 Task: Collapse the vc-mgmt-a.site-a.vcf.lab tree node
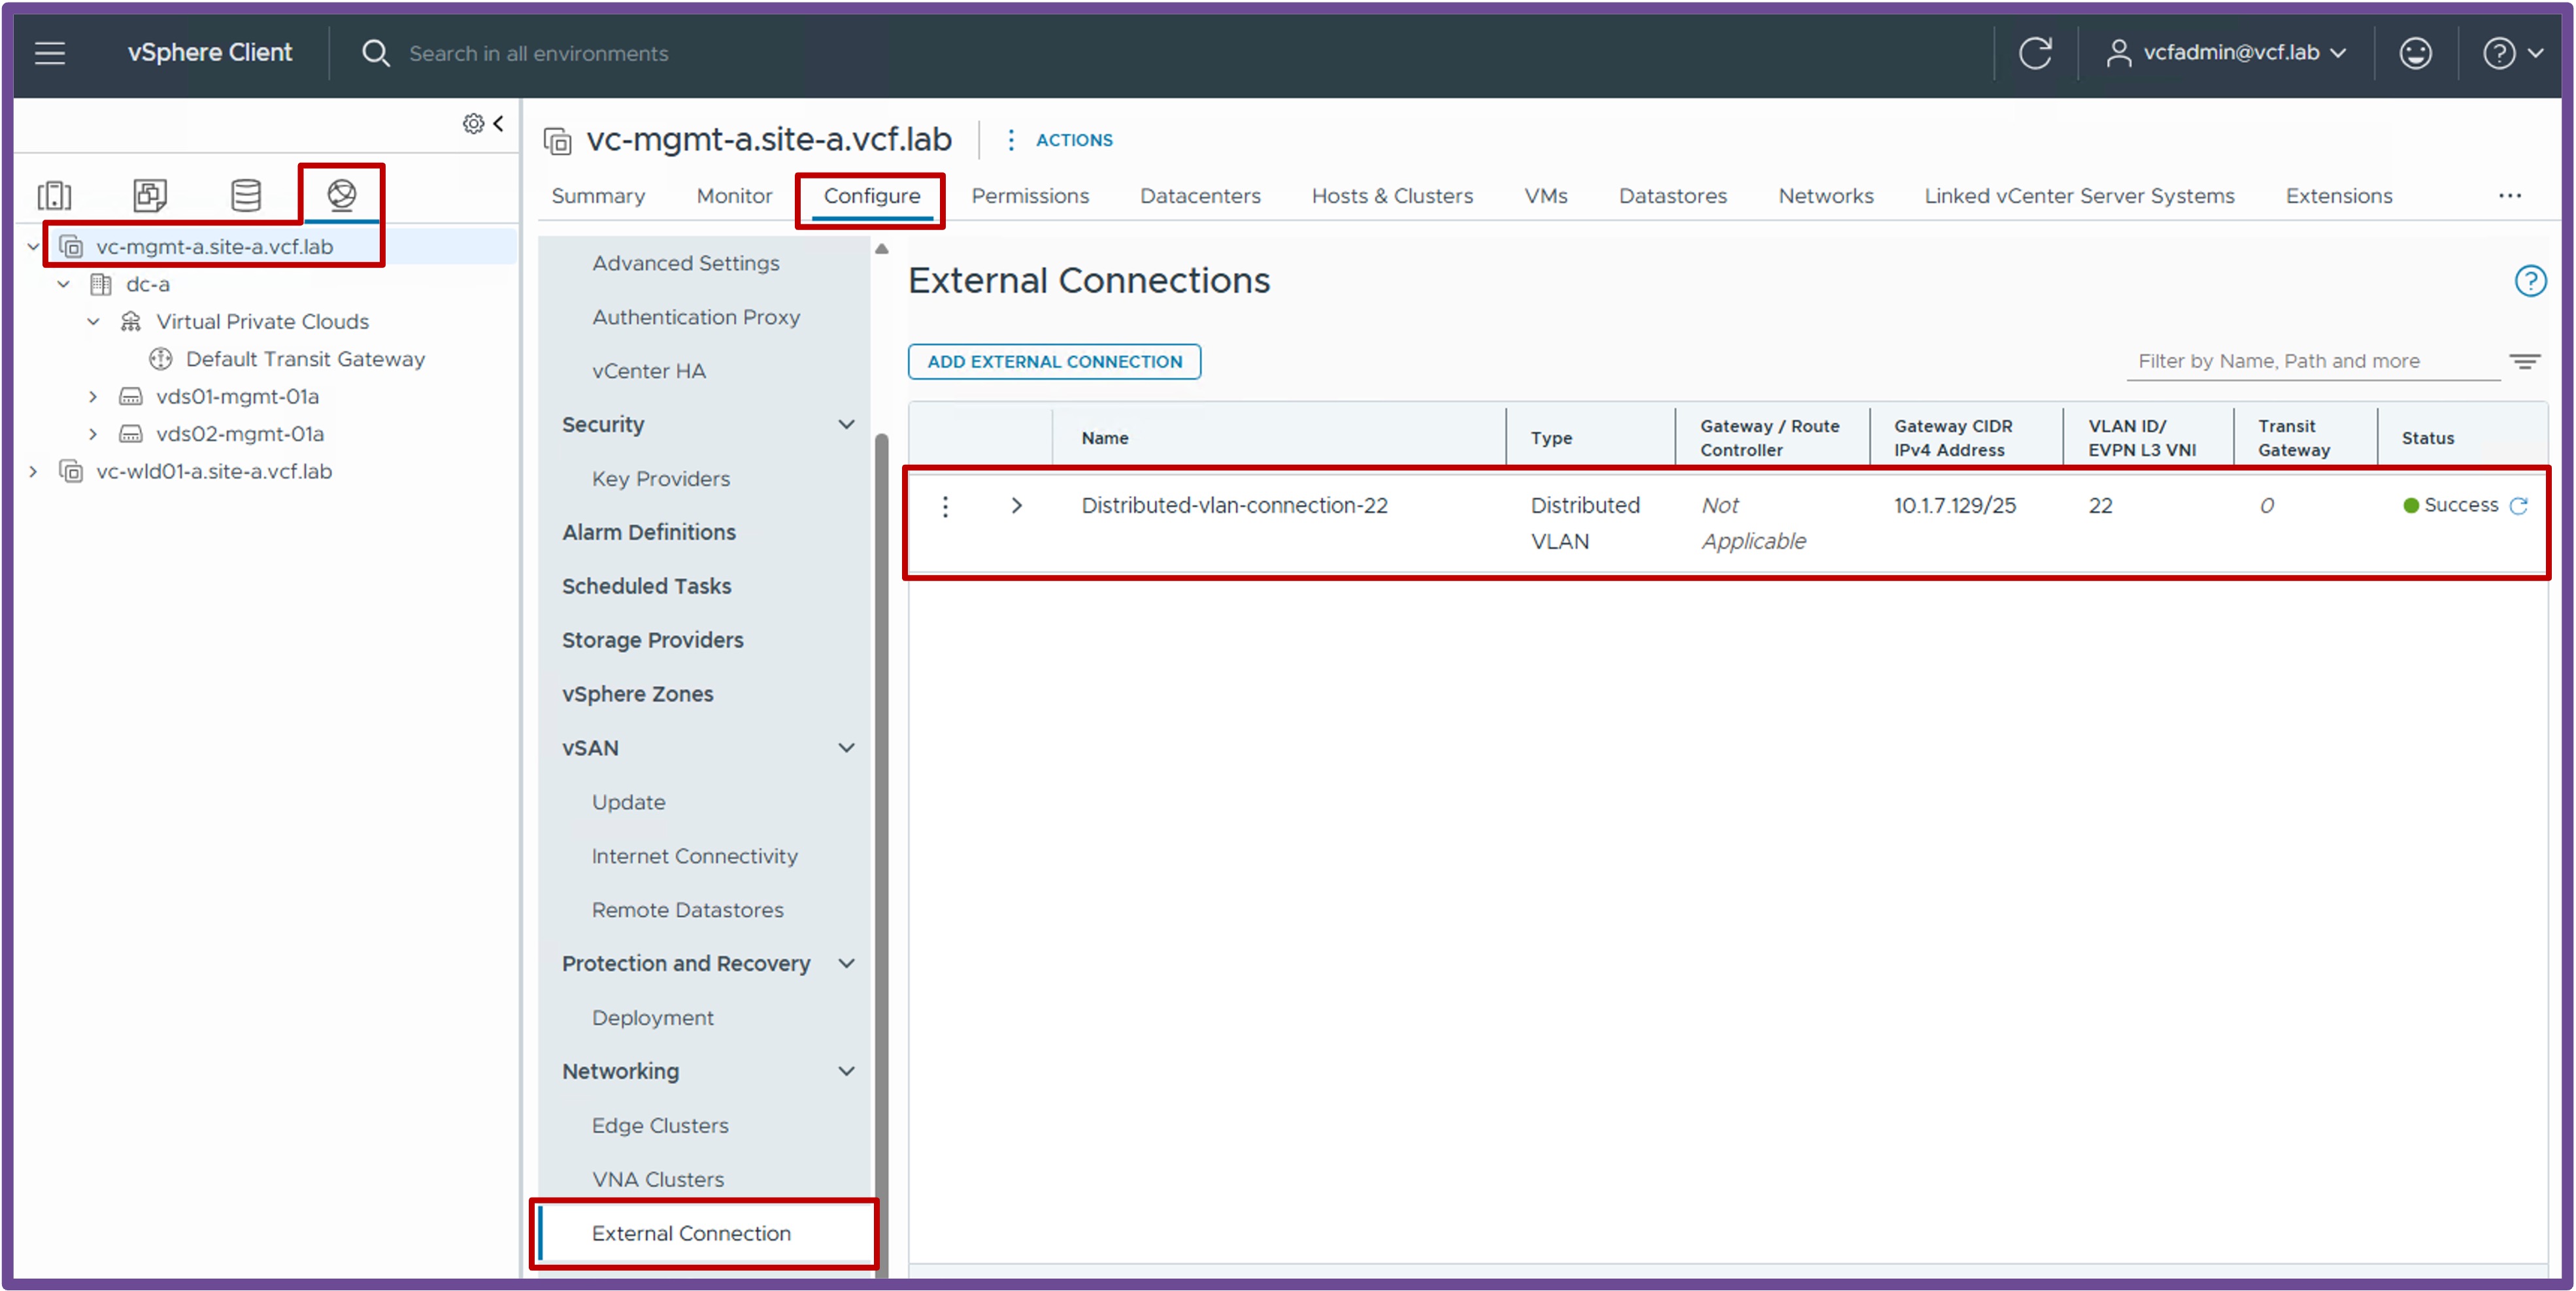click(x=33, y=246)
